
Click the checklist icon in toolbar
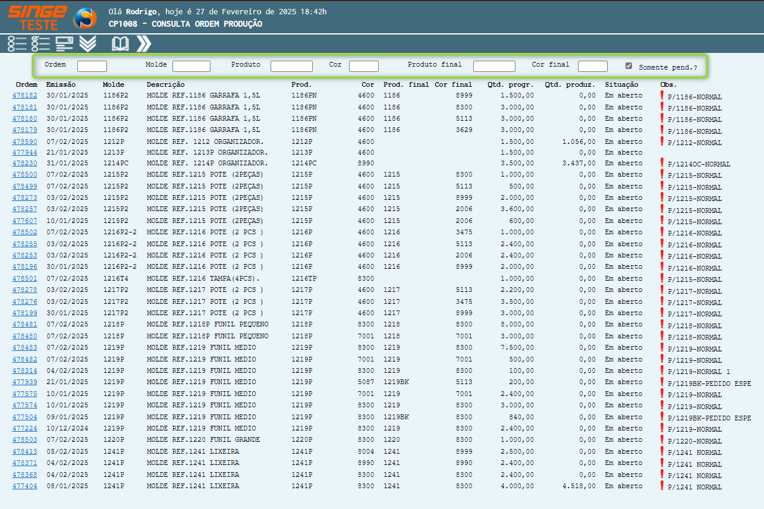click(x=40, y=43)
